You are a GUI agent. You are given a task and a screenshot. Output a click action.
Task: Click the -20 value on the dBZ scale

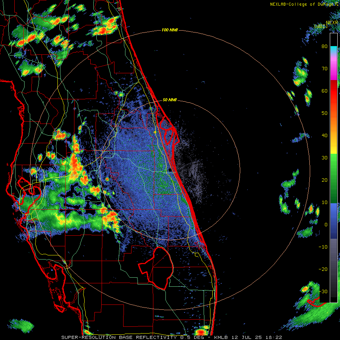[323, 269]
